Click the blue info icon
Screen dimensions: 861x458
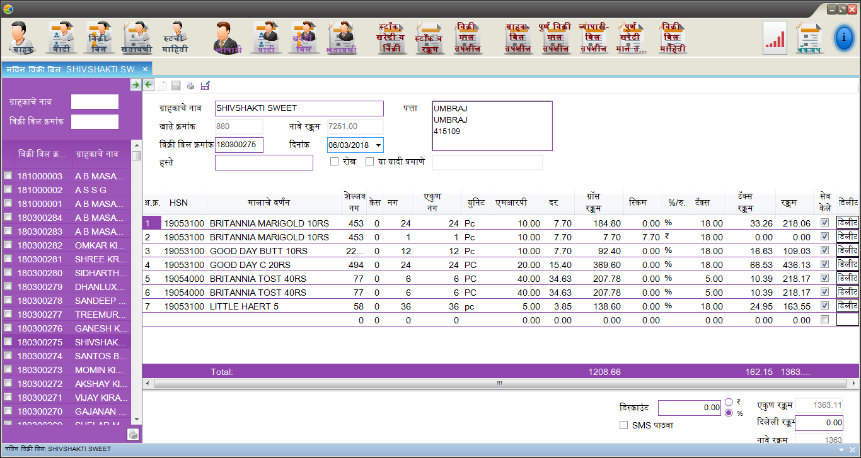tap(844, 38)
